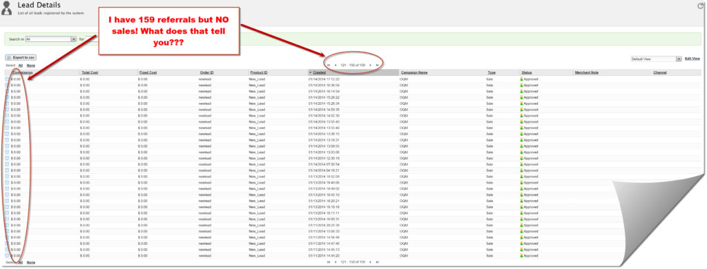Click bottom Select None link

[x=30, y=262]
